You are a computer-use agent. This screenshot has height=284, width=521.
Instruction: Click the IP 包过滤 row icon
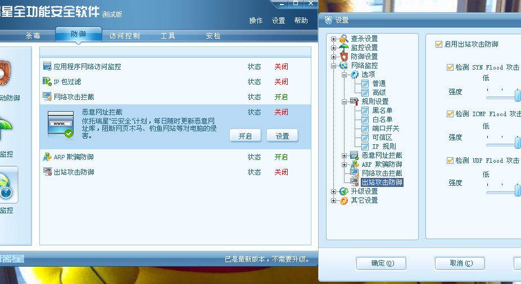point(47,81)
